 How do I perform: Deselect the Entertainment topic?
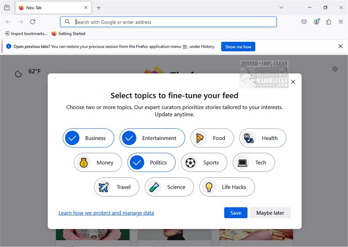tap(152, 138)
